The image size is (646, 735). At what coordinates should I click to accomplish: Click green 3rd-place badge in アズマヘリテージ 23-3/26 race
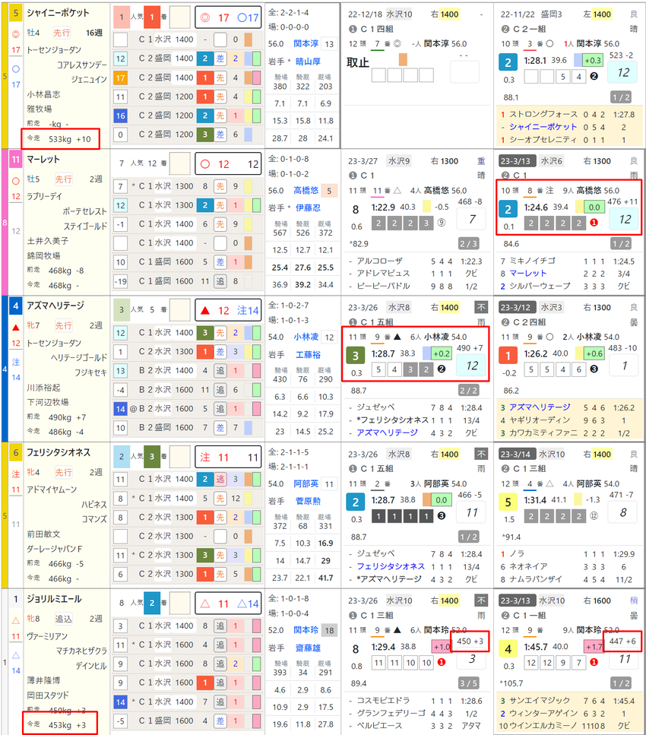coord(356,356)
